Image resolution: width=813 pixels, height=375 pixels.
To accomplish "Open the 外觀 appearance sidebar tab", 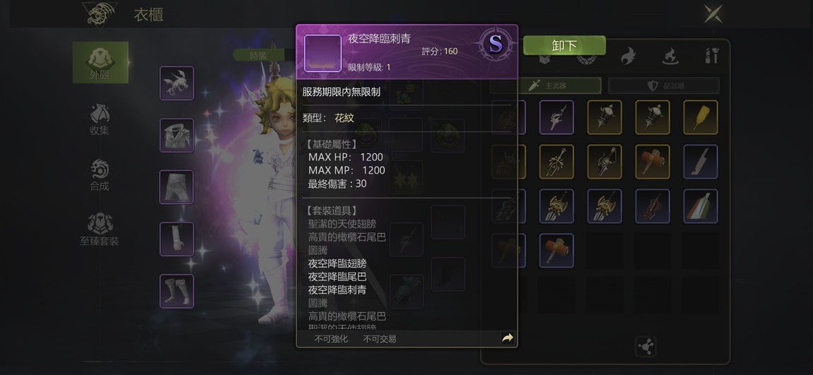I will point(100,63).
